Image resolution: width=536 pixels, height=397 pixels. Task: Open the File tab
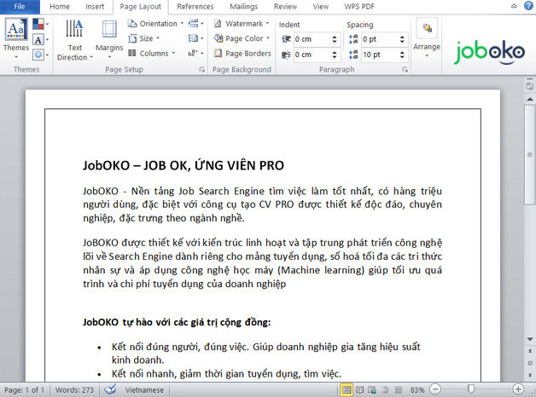(x=20, y=7)
